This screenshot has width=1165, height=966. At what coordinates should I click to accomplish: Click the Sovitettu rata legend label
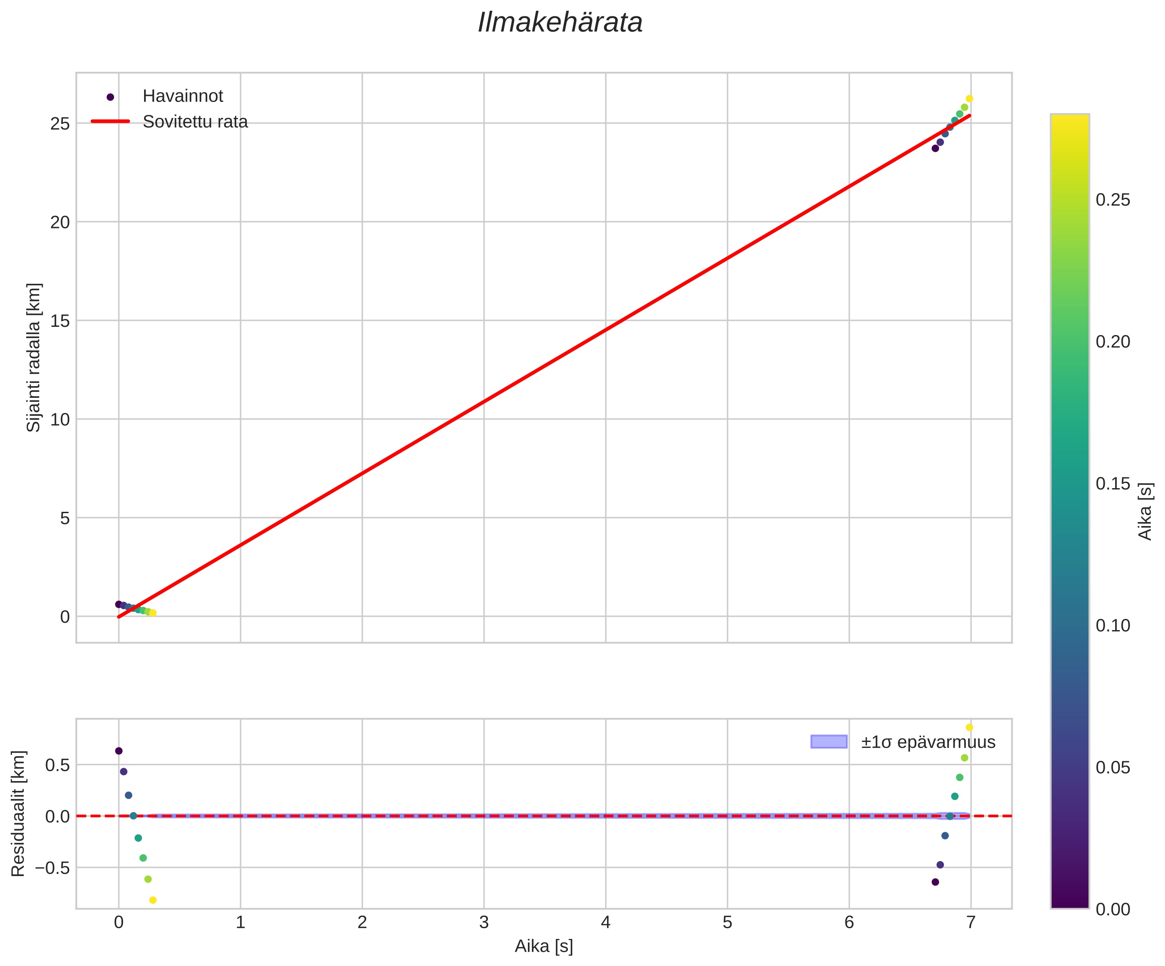click(195, 122)
